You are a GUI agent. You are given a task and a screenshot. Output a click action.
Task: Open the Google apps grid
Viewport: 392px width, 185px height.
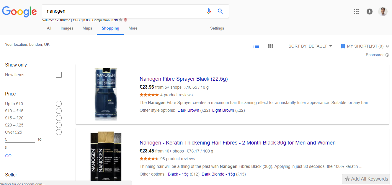(356, 12)
